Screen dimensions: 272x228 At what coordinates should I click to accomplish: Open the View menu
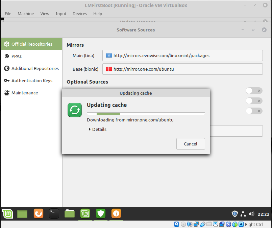45,14
